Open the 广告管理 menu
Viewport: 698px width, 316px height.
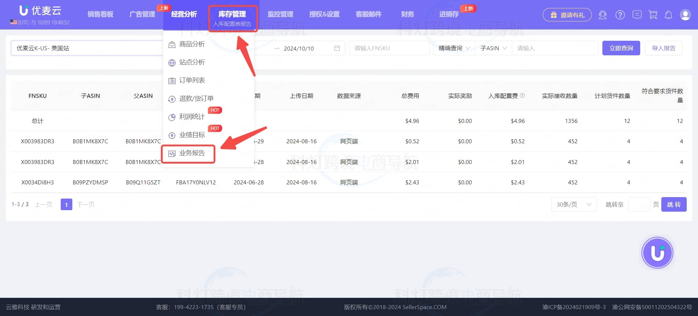tap(142, 14)
